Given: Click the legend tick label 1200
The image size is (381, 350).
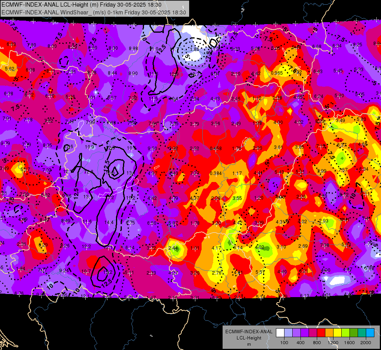Looking at the screenshot, I should point(333,343).
